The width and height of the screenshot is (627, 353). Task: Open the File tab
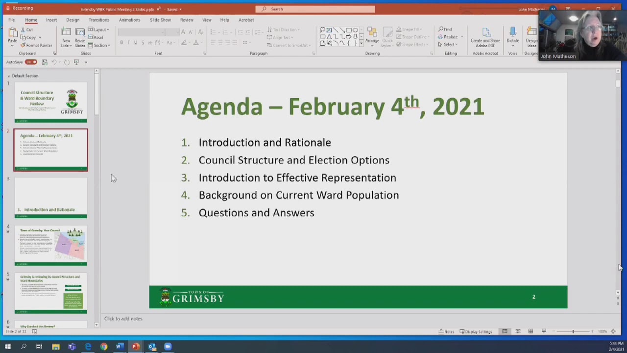pos(11,20)
